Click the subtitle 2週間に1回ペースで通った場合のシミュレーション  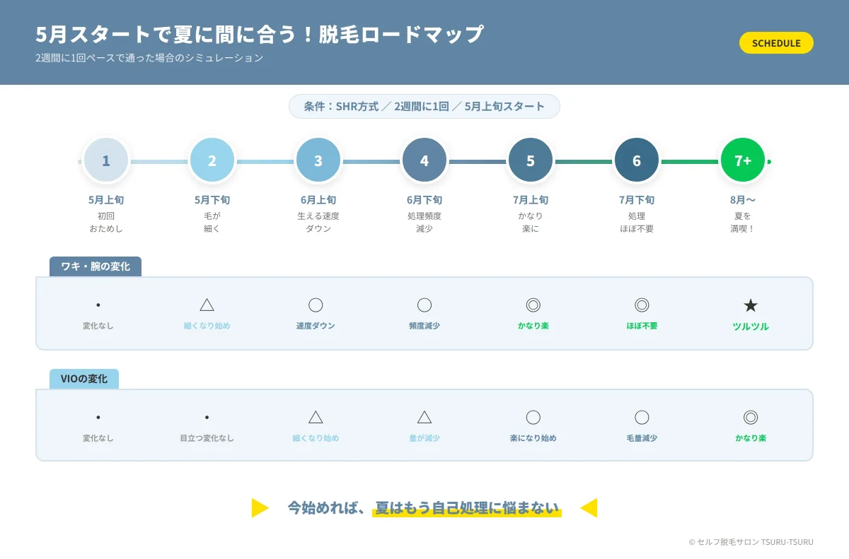149,58
